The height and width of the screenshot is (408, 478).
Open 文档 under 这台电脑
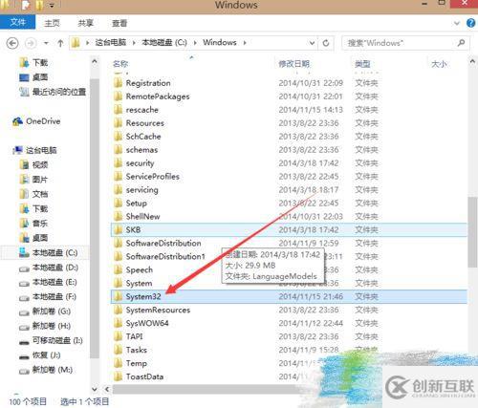33,194
